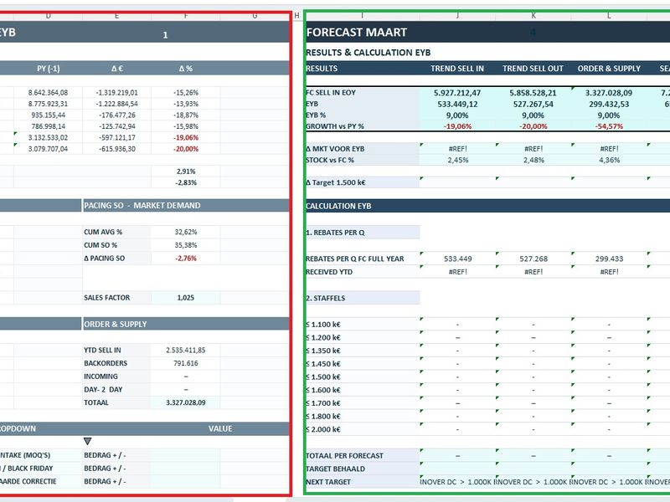The height and width of the screenshot is (502, 670).
Task: Select the TOTAAL label under ORDER & SUPPLY
Action: [x=96, y=402]
